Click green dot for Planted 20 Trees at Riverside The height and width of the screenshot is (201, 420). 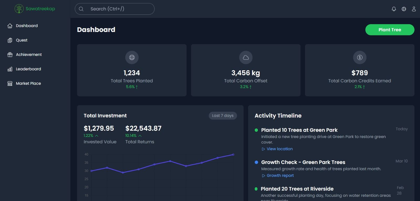tap(256, 189)
